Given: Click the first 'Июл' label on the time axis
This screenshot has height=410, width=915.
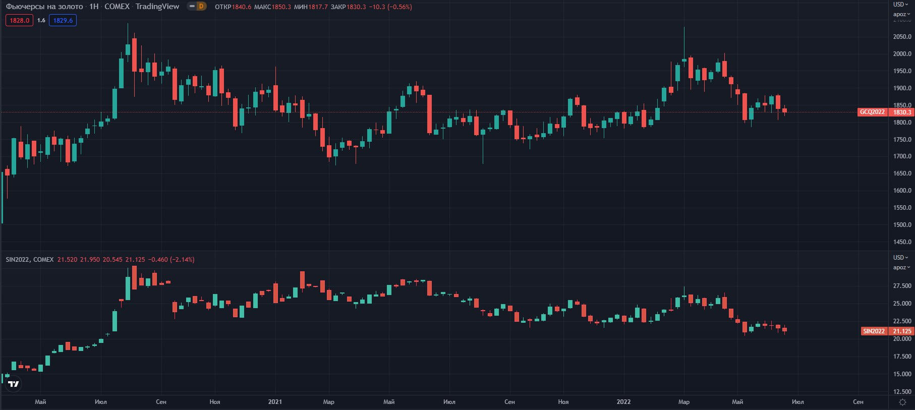Looking at the screenshot, I should point(100,402).
